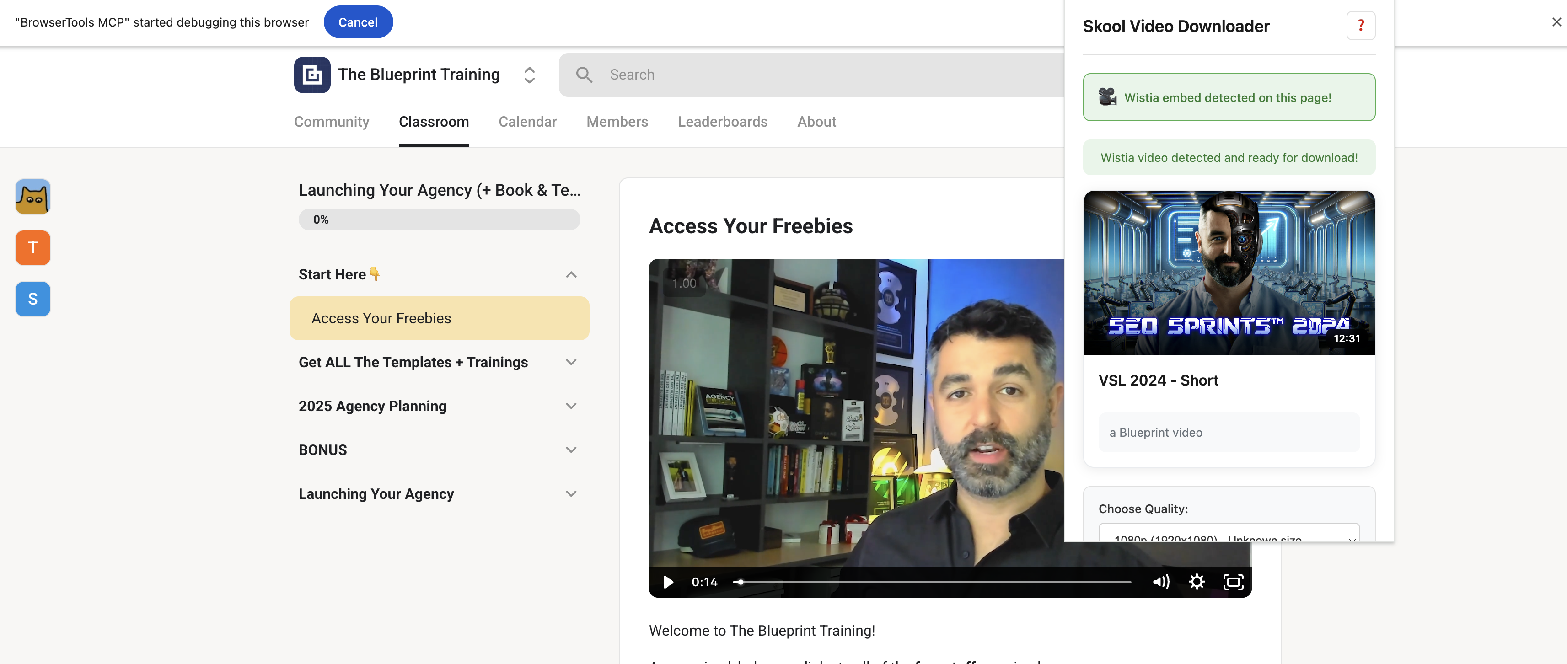
Task: Enter fullscreen on the video player
Action: pyautogui.click(x=1233, y=582)
